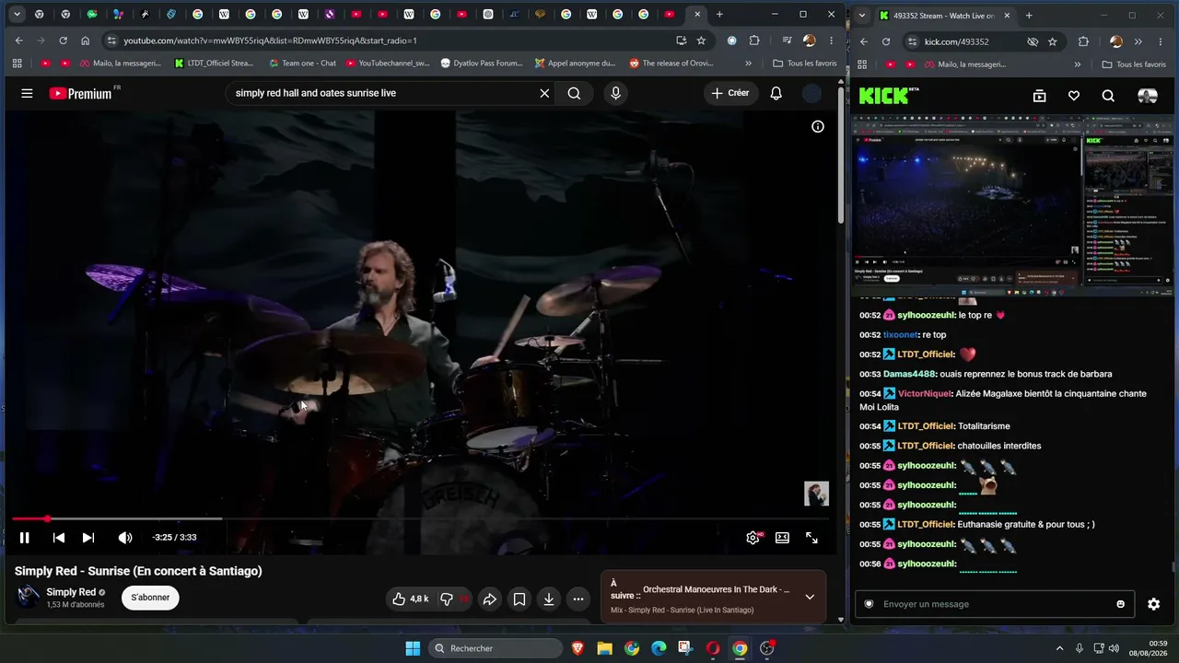Screen dimensions: 1179x663
Task: Open the Dyatlov Pass Forum bookmark
Action: tap(482, 64)
